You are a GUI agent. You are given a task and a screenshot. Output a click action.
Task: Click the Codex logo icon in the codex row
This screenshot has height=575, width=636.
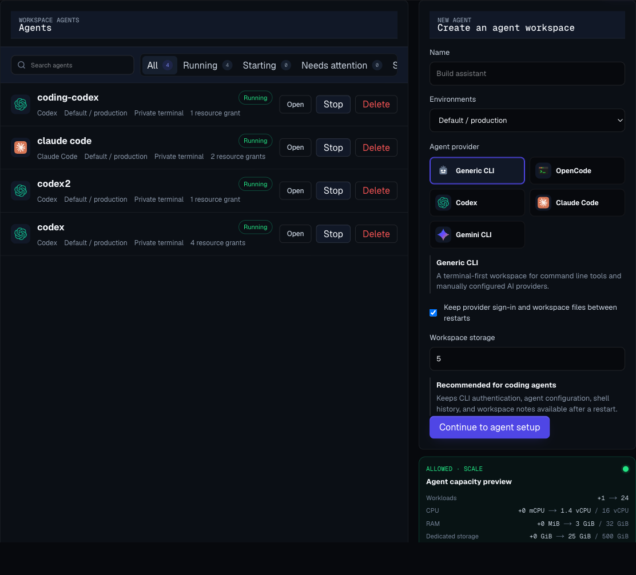(x=21, y=234)
